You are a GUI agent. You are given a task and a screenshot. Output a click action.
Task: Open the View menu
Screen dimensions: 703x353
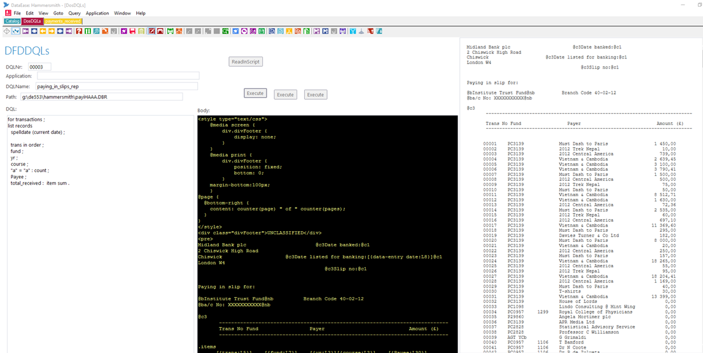43,13
